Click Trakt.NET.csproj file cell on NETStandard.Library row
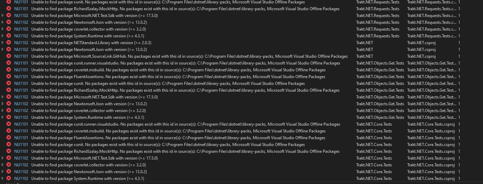This screenshot has height=184, width=483. tap(421, 43)
